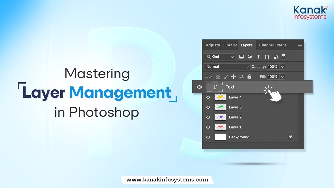Filter by type layers icon
Viewport: 334px width, 188px height.
click(258, 57)
